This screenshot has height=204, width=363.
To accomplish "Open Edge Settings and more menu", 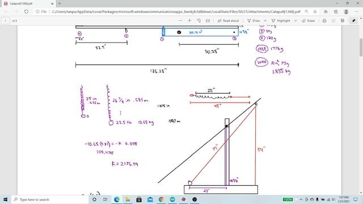I will coord(357,11).
